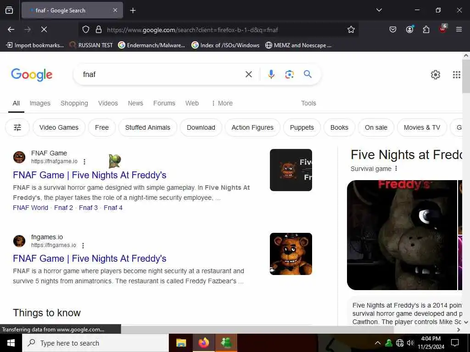The width and height of the screenshot is (470, 352).
Task: Apply the Movies & TV filter chip
Action: coord(422,127)
